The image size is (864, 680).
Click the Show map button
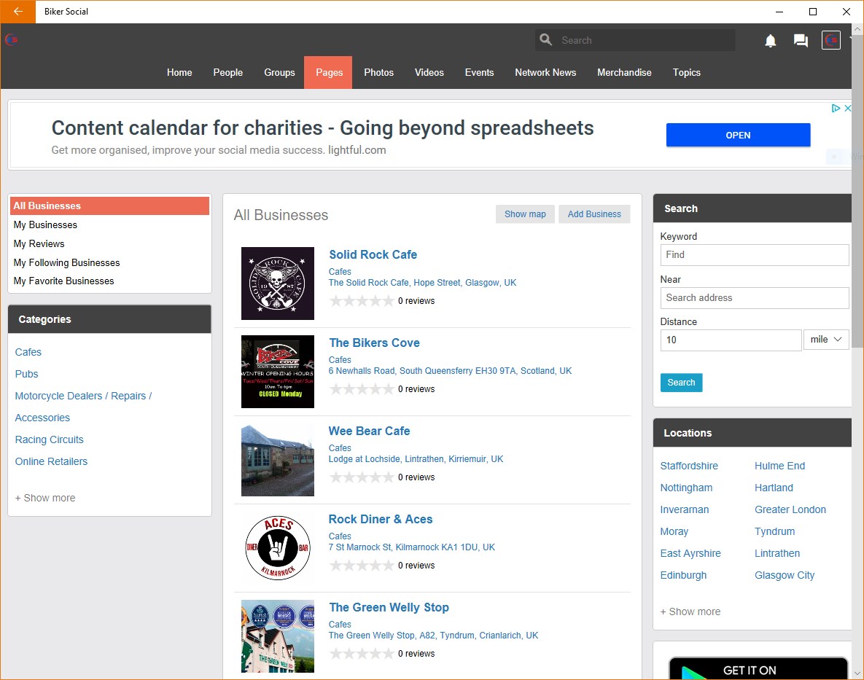pyautogui.click(x=525, y=214)
